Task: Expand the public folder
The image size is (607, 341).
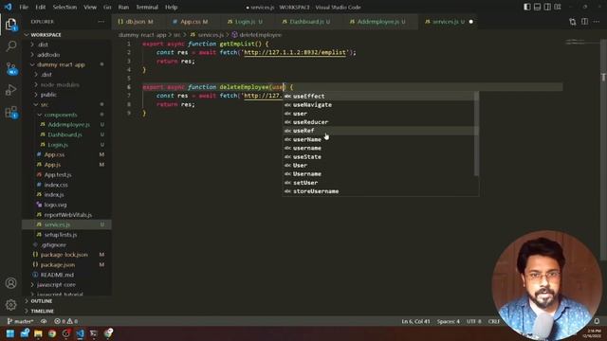Action: (48, 95)
